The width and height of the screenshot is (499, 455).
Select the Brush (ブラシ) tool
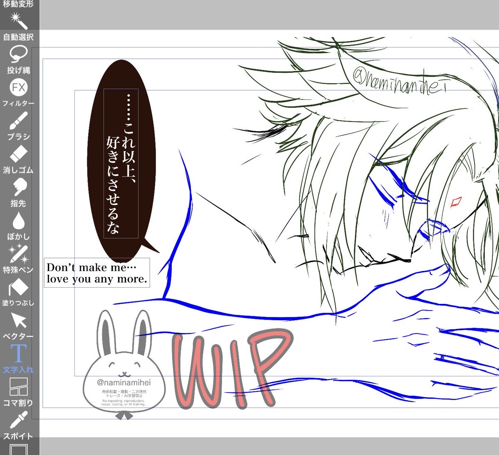pos(18,126)
